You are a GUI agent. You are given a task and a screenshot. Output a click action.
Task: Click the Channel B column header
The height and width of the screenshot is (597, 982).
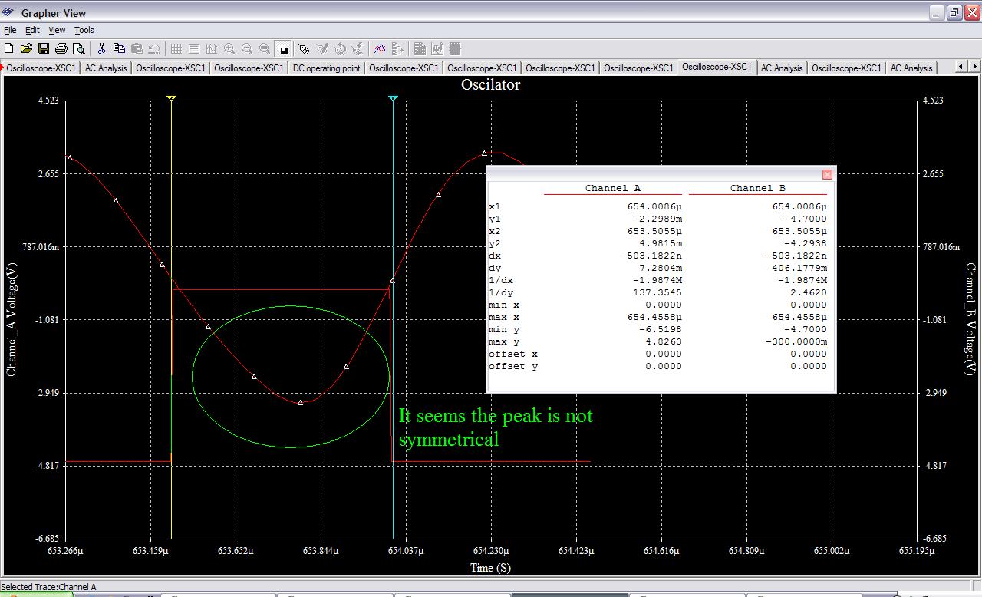(x=757, y=188)
